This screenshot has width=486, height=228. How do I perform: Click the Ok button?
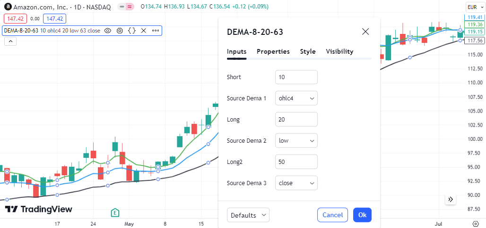(362, 215)
